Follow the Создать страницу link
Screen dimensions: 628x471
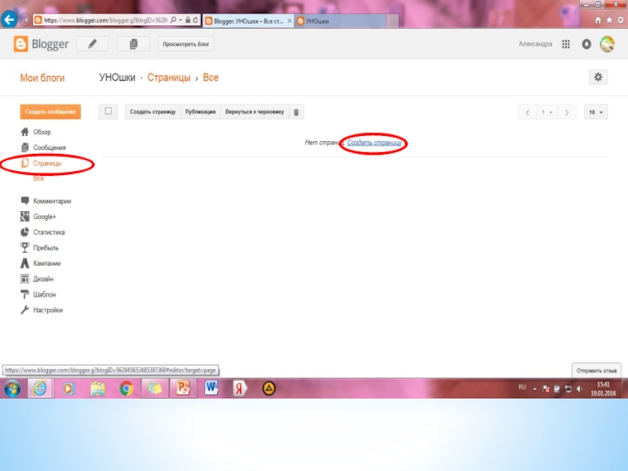(x=374, y=143)
